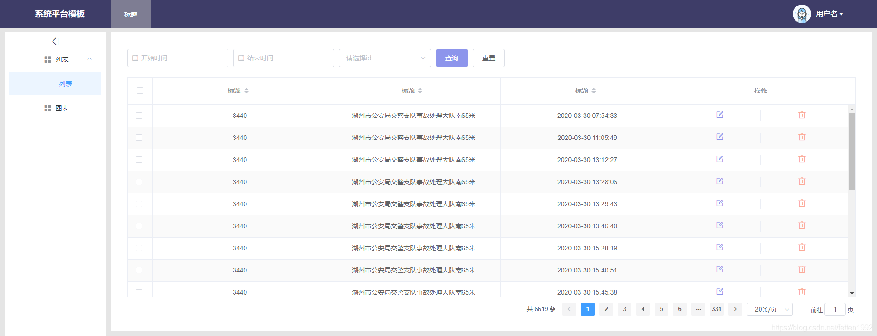Toggle the select-all header checkbox
The width and height of the screenshot is (877, 336).
140,91
